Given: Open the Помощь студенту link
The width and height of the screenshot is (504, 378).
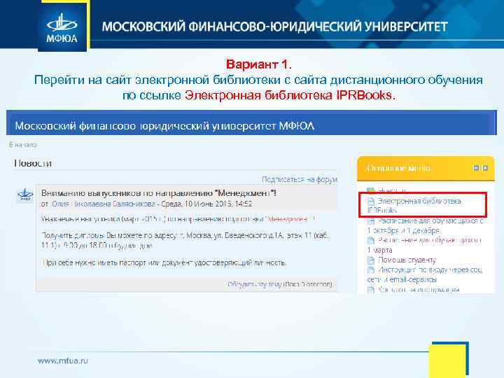Looking at the screenshot, I should (407, 260).
